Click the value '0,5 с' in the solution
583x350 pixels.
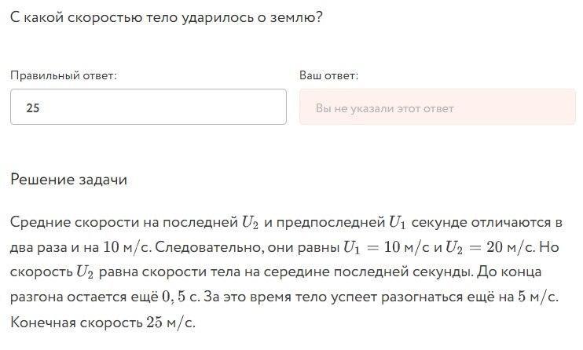coord(180,297)
